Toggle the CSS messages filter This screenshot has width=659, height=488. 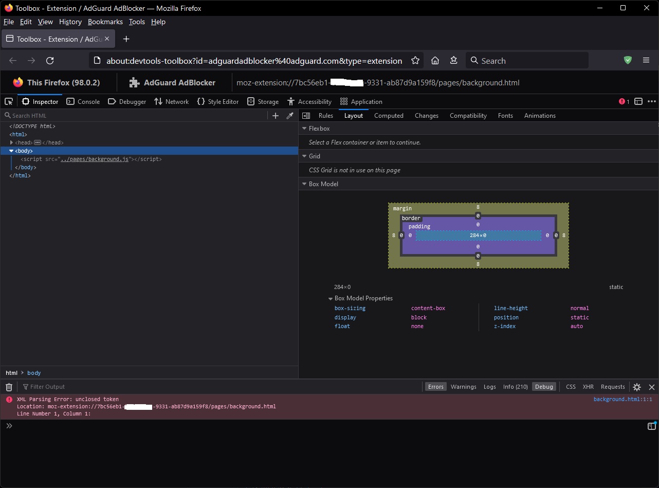click(x=571, y=387)
